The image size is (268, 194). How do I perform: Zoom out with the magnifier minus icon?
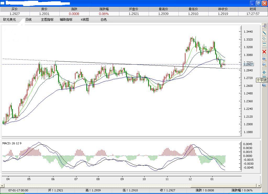[264, 65]
